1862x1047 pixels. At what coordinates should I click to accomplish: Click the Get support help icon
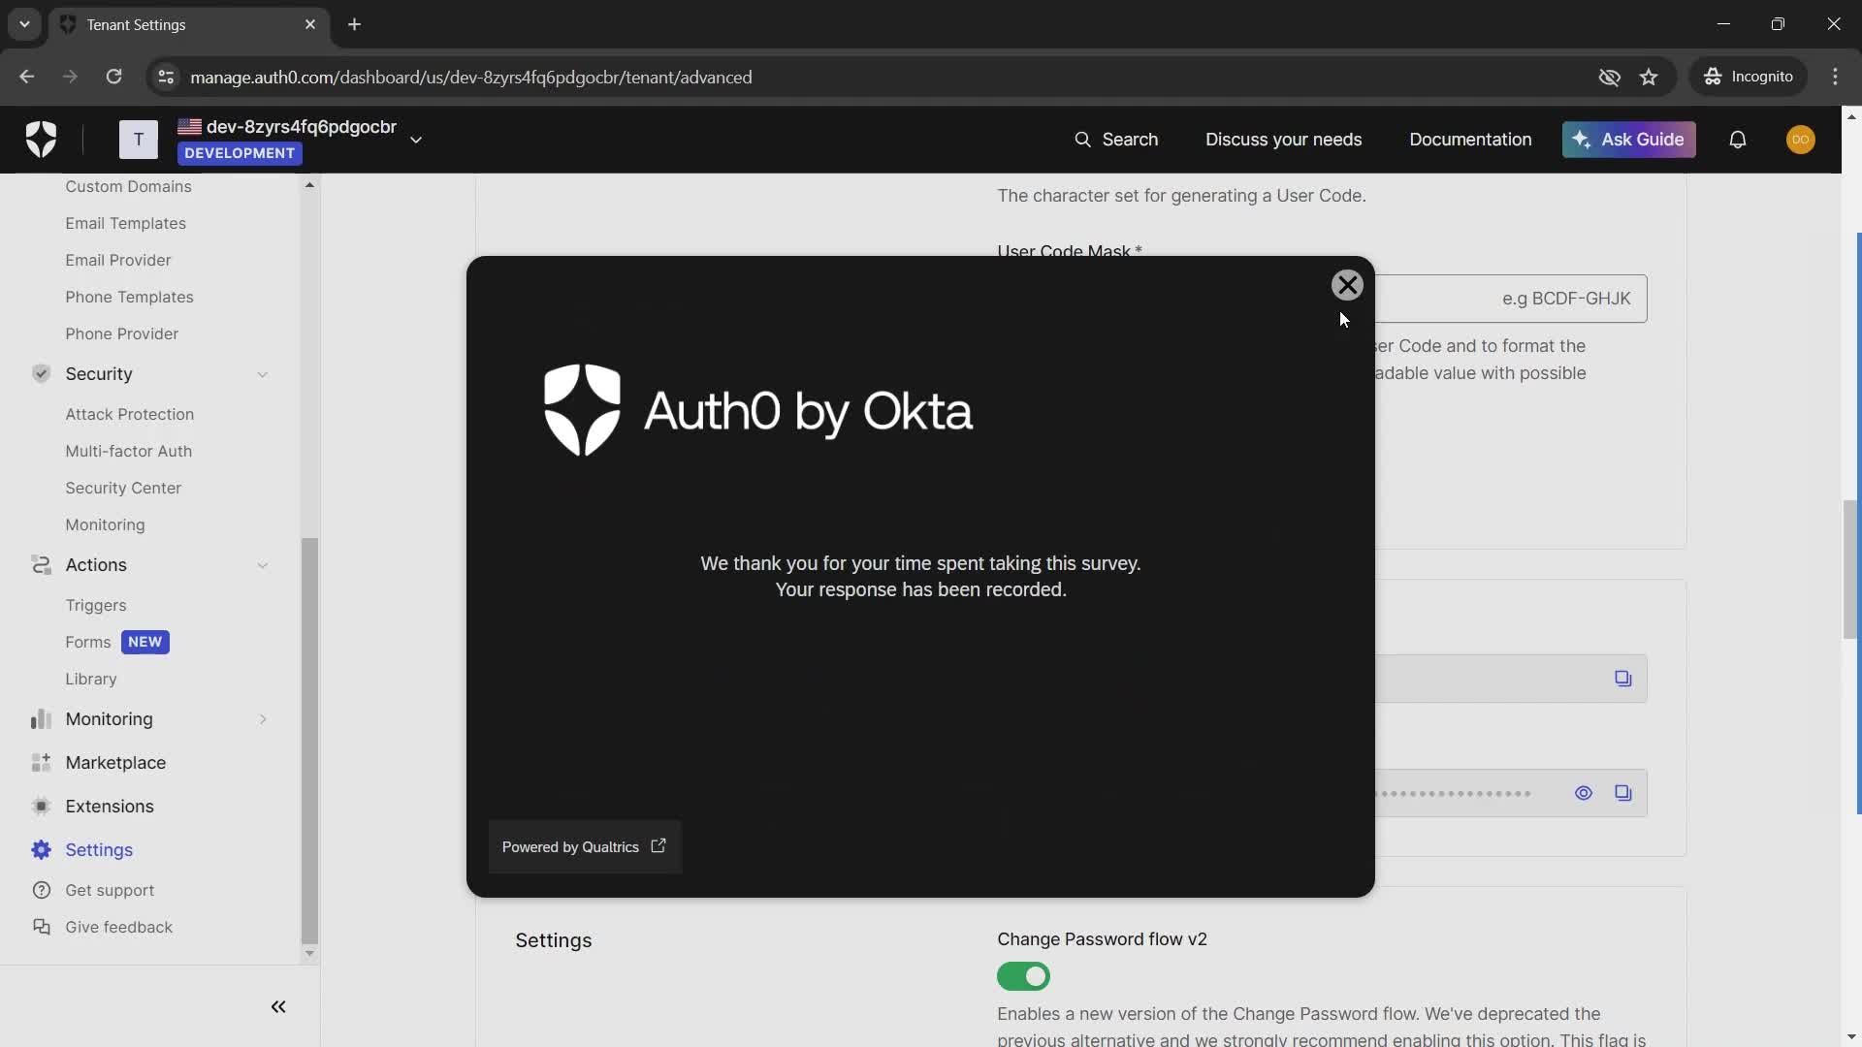(x=41, y=890)
